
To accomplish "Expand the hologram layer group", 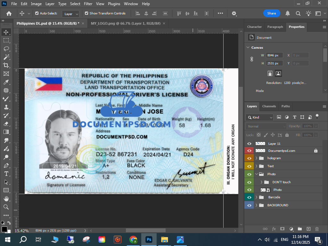I will tap(256, 158).
